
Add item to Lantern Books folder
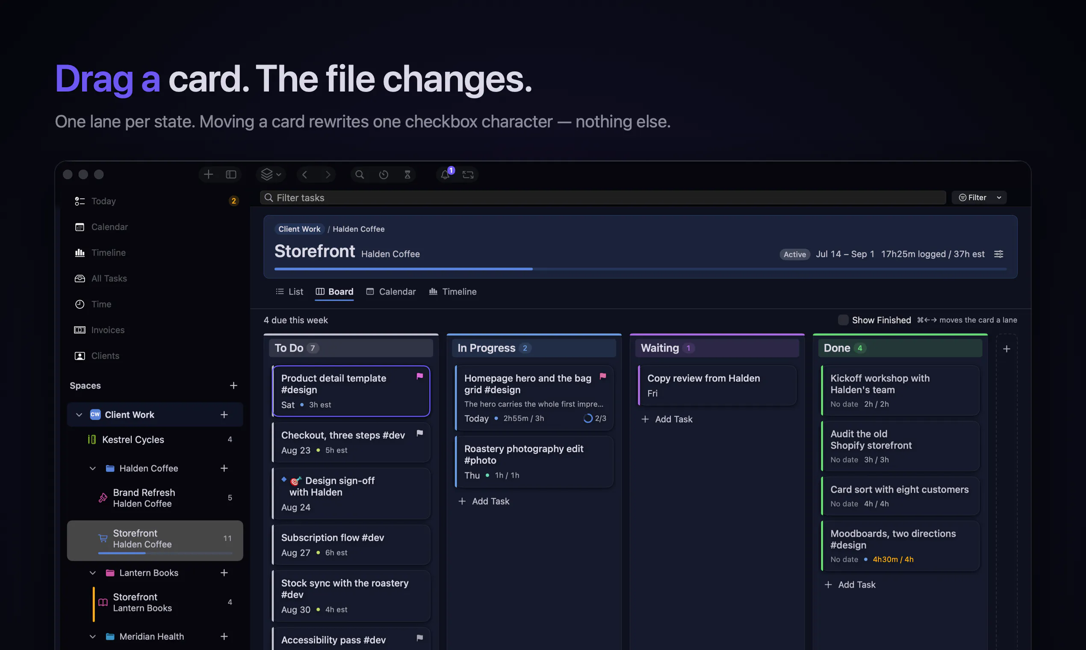224,573
